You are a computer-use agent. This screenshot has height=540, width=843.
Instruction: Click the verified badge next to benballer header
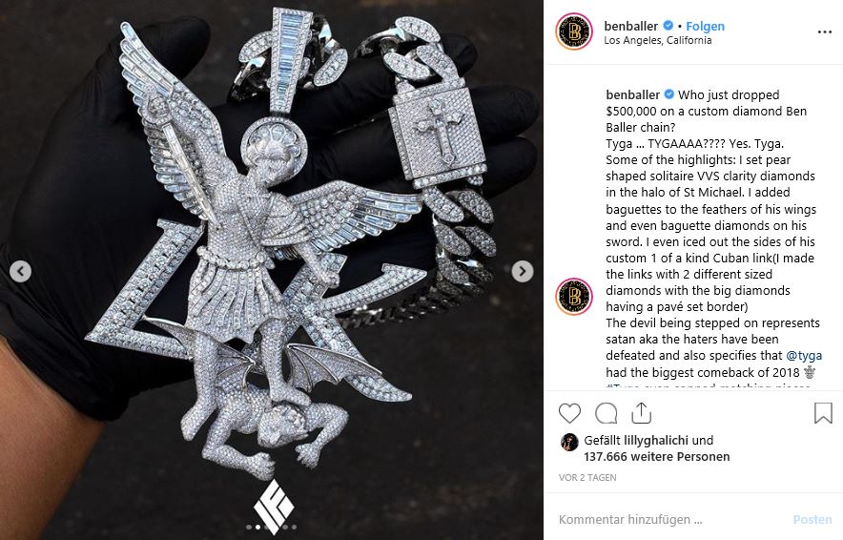(x=668, y=25)
